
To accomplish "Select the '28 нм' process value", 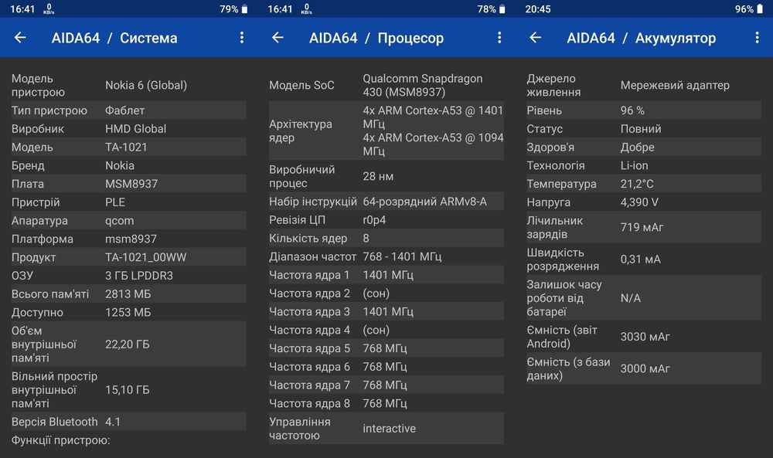I will [x=378, y=176].
